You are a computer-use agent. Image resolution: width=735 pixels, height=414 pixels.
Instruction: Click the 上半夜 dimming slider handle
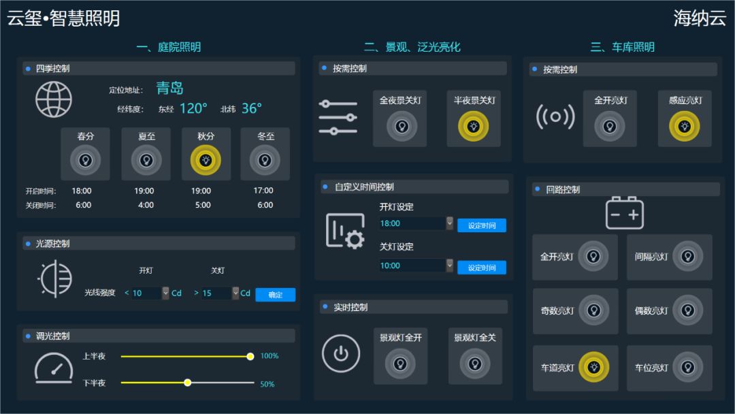[x=250, y=356]
